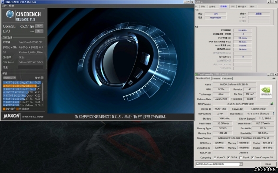This screenshot has height=173, width=278.
Task: Click the GPU-Z title bar app icon
Action: (196, 74)
